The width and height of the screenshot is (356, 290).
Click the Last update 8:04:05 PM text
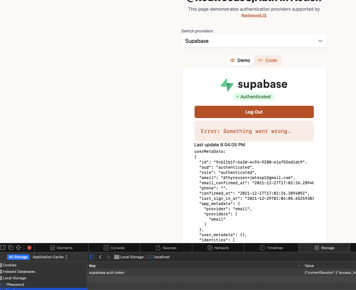click(x=220, y=145)
